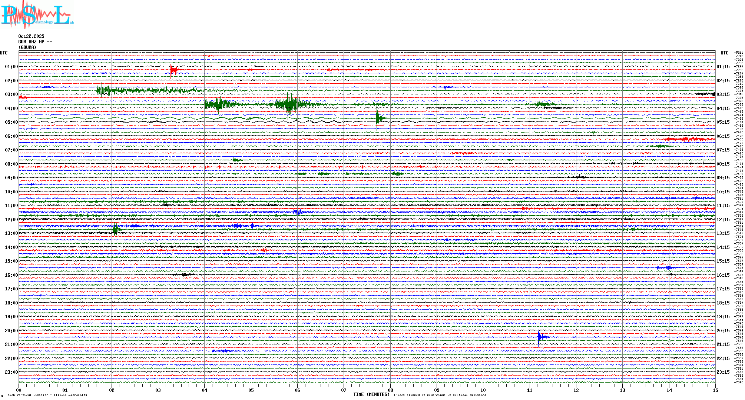
Task: Click the Each Vertical Division microvolts note
Action: pos(47,395)
